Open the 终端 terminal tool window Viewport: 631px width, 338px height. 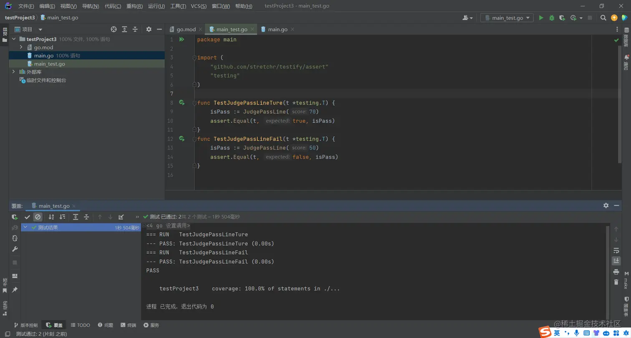pyautogui.click(x=129, y=325)
